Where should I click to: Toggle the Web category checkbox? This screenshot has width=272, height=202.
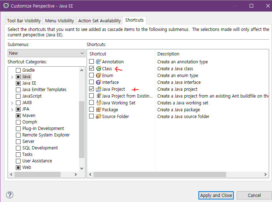pyautogui.click(x=18, y=167)
